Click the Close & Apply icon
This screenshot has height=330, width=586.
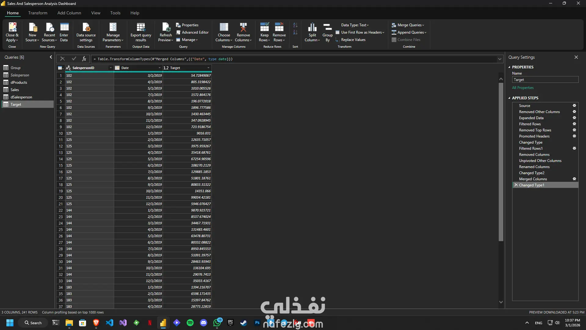(x=12, y=28)
